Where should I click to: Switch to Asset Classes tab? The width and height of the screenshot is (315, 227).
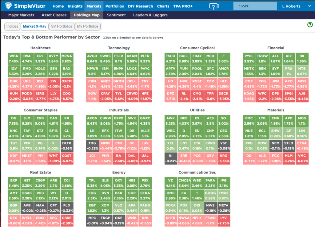coord(54,15)
